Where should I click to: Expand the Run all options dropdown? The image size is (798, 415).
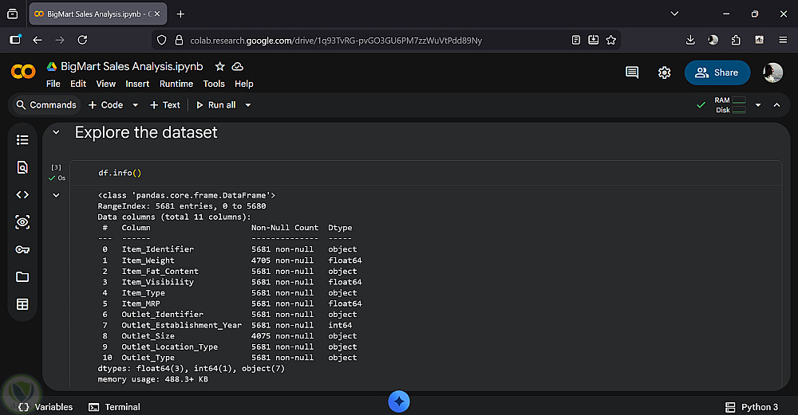click(x=248, y=105)
